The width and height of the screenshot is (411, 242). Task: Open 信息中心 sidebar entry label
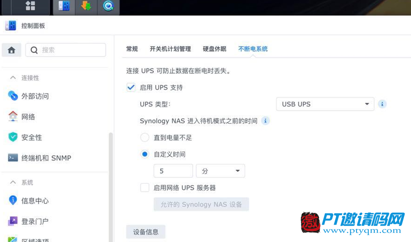click(x=35, y=200)
